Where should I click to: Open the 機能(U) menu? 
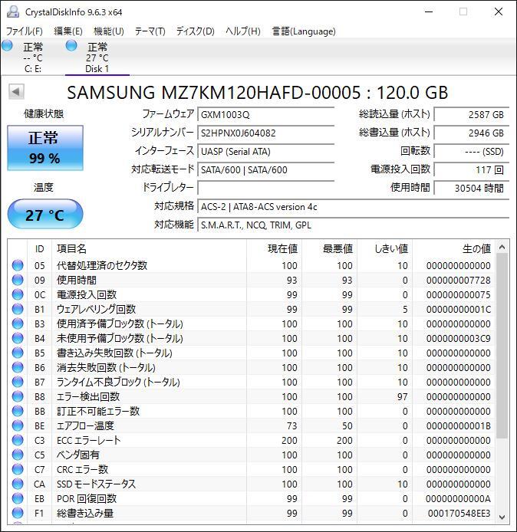[x=109, y=31]
